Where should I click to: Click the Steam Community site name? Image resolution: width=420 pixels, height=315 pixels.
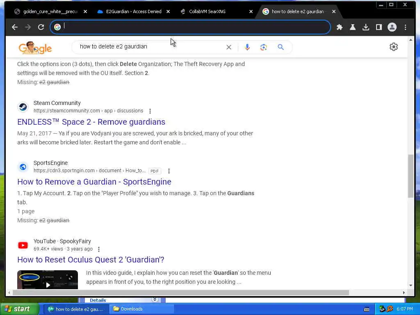(57, 103)
